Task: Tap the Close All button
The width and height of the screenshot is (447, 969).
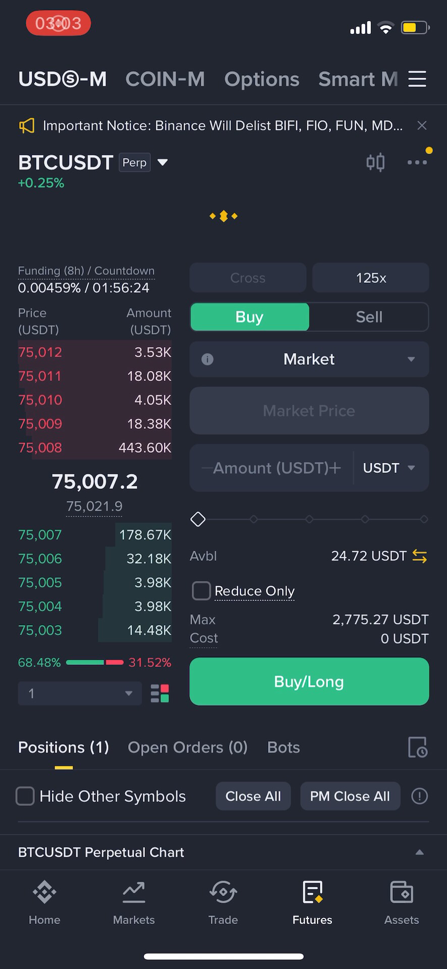Action: (x=253, y=796)
